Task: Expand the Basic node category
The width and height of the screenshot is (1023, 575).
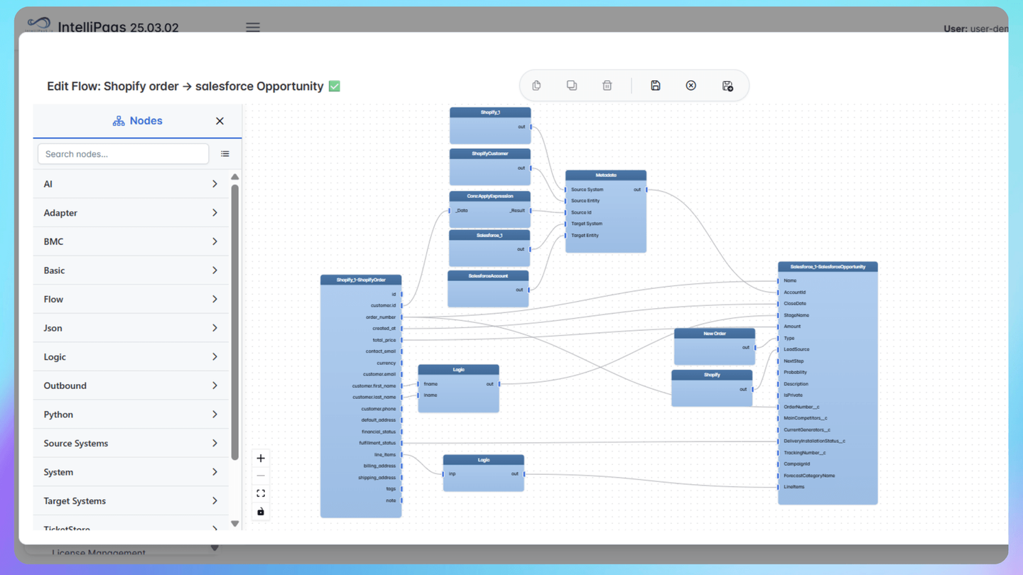Action: coord(131,270)
